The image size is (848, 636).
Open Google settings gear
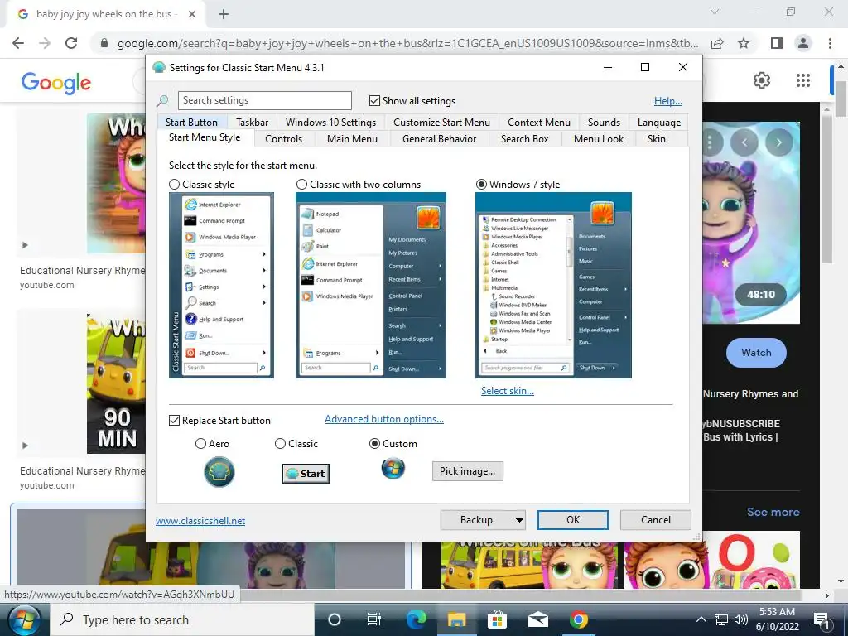[x=762, y=80]
